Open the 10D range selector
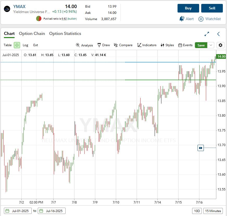Viewport: 227px width, 216px height. coord(197,211)
